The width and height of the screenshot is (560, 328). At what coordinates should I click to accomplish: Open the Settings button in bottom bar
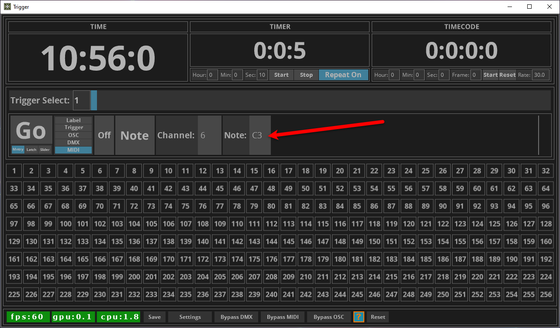[x=190, y=317]
